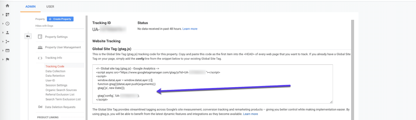Open Property Settings

56,37
